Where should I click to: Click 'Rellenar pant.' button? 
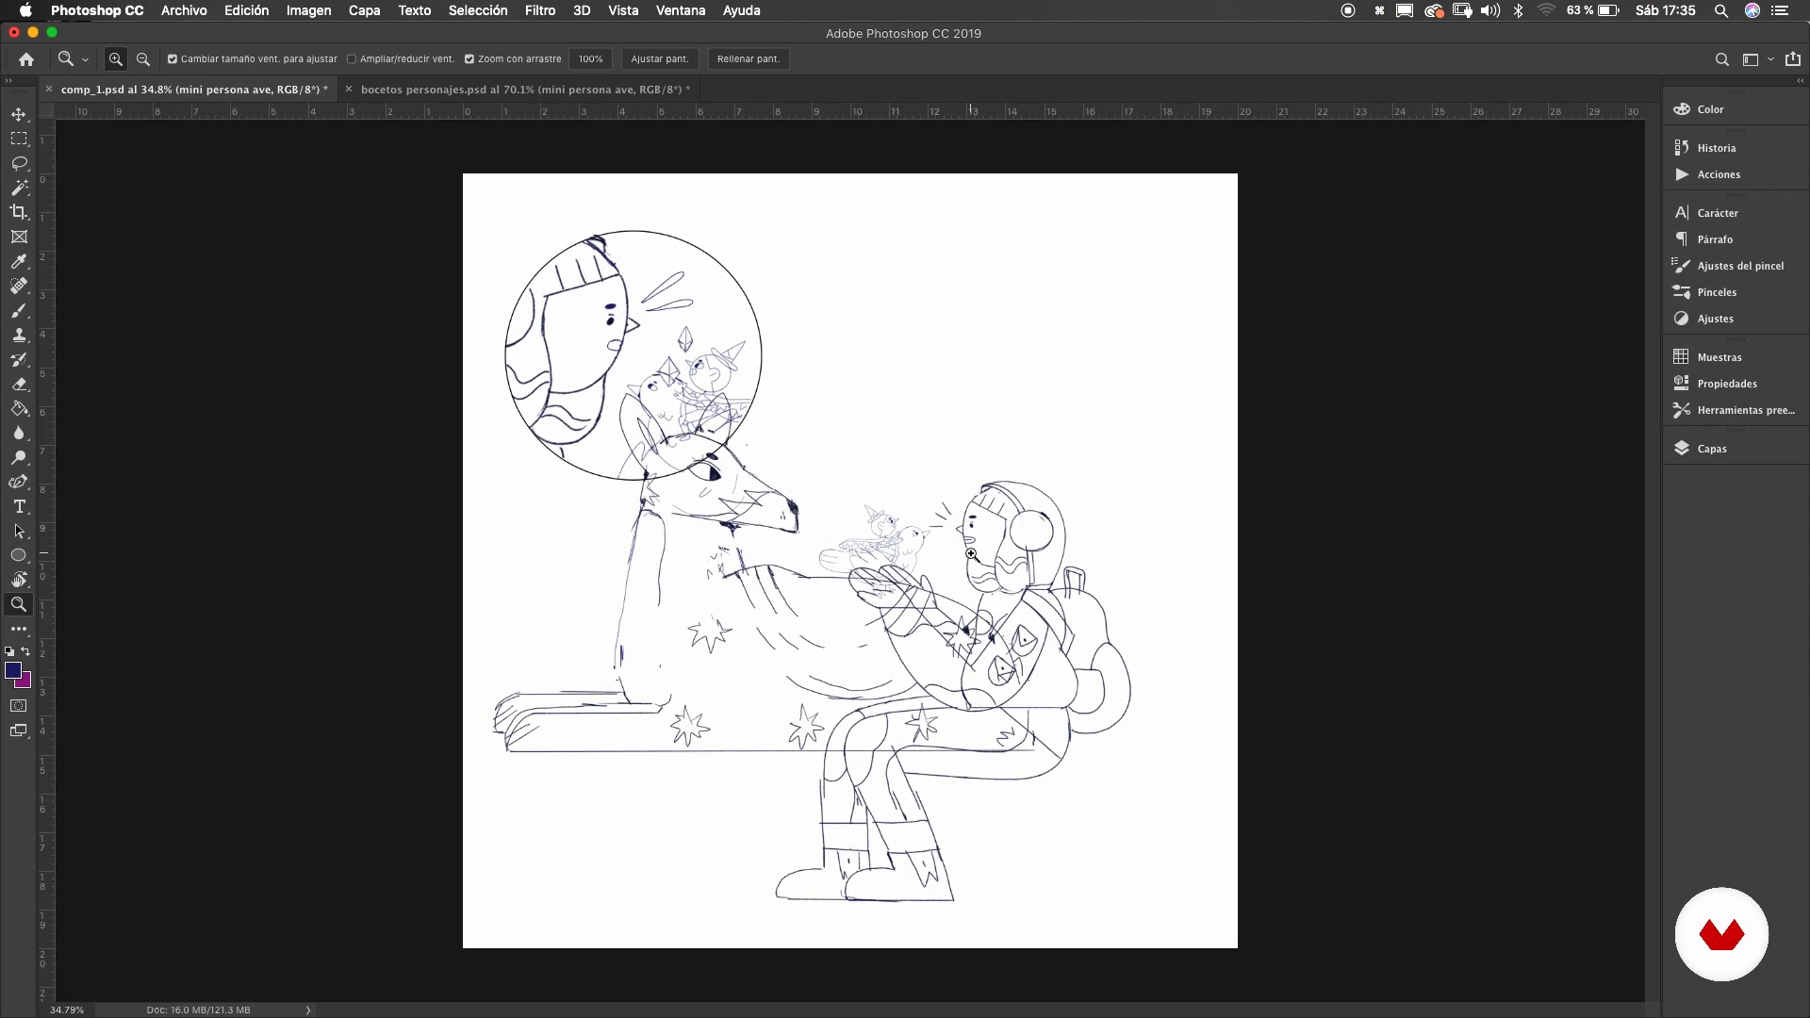coord(749,58)
